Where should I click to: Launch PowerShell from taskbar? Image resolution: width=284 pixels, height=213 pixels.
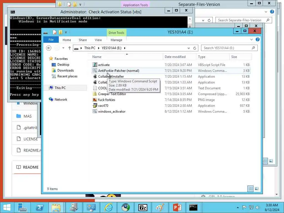(39, 207)
